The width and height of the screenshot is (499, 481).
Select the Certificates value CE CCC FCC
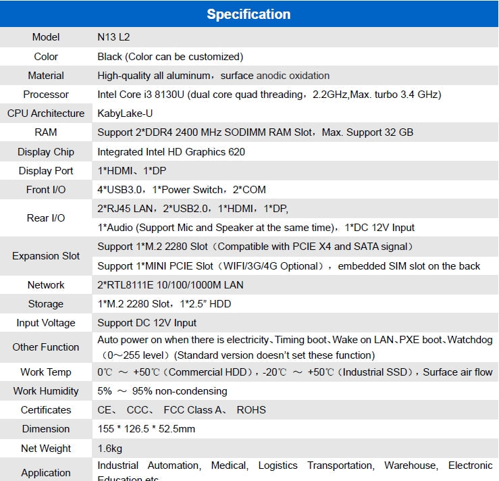(x=182, y=410)
